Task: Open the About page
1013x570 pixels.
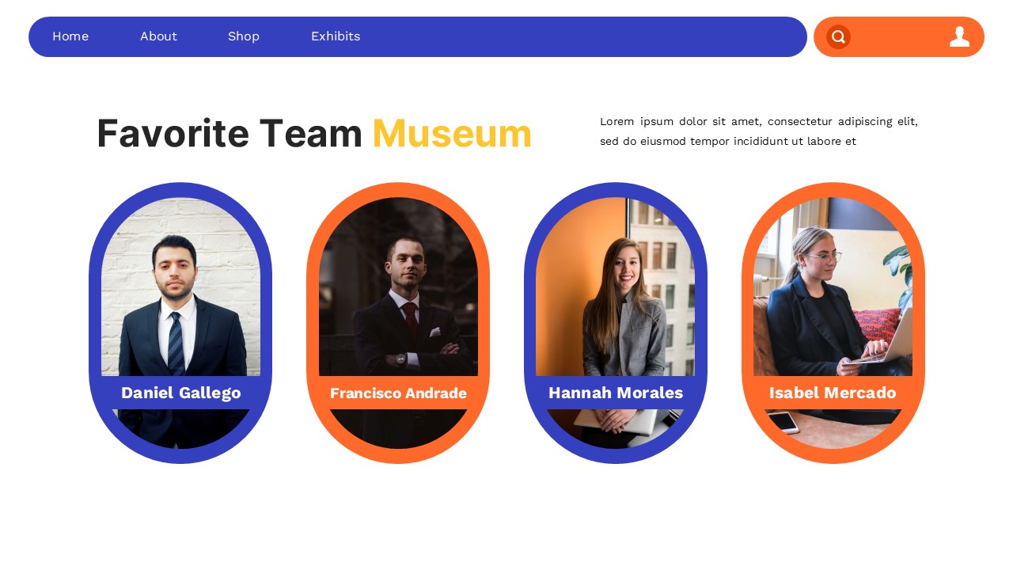Action: [x=158, y=36]
